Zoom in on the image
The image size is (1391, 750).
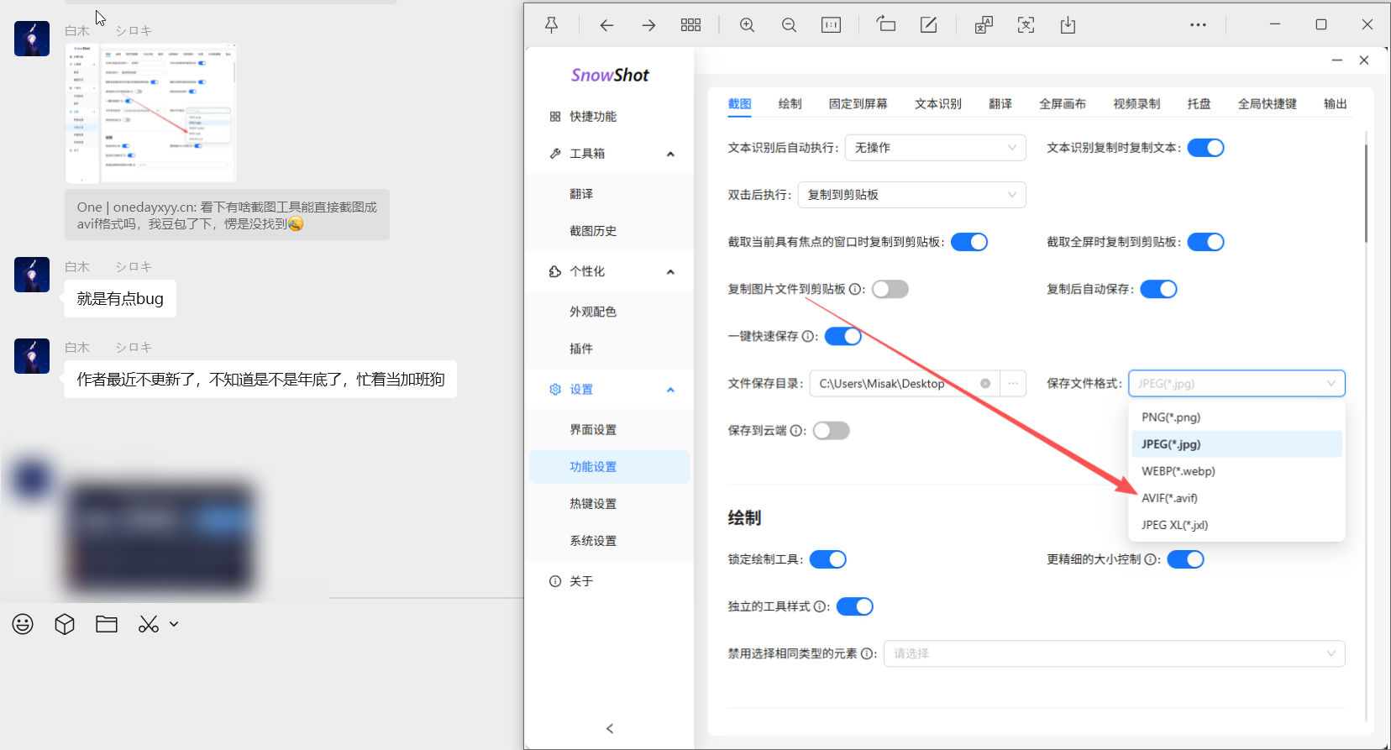coord(747,25)
